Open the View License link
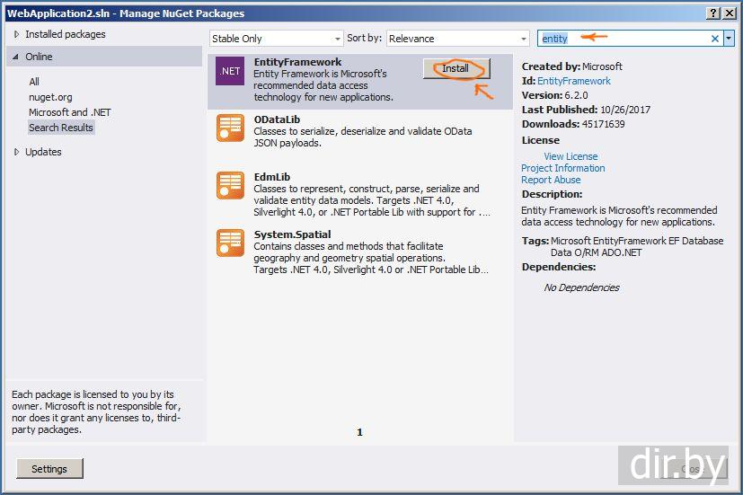The height and width of the screenshot is (495, 743). [571, 156]
